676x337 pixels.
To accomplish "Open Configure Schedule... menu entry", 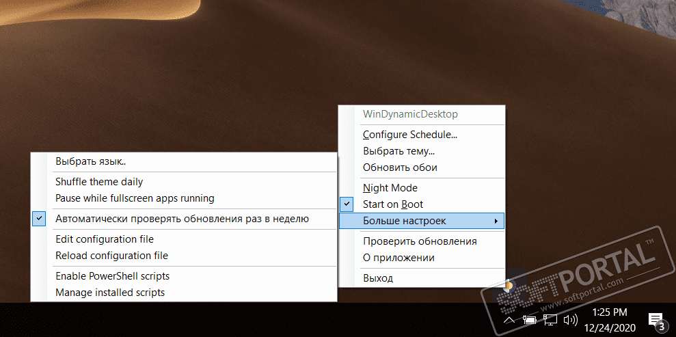I will (x=422, y=135).
